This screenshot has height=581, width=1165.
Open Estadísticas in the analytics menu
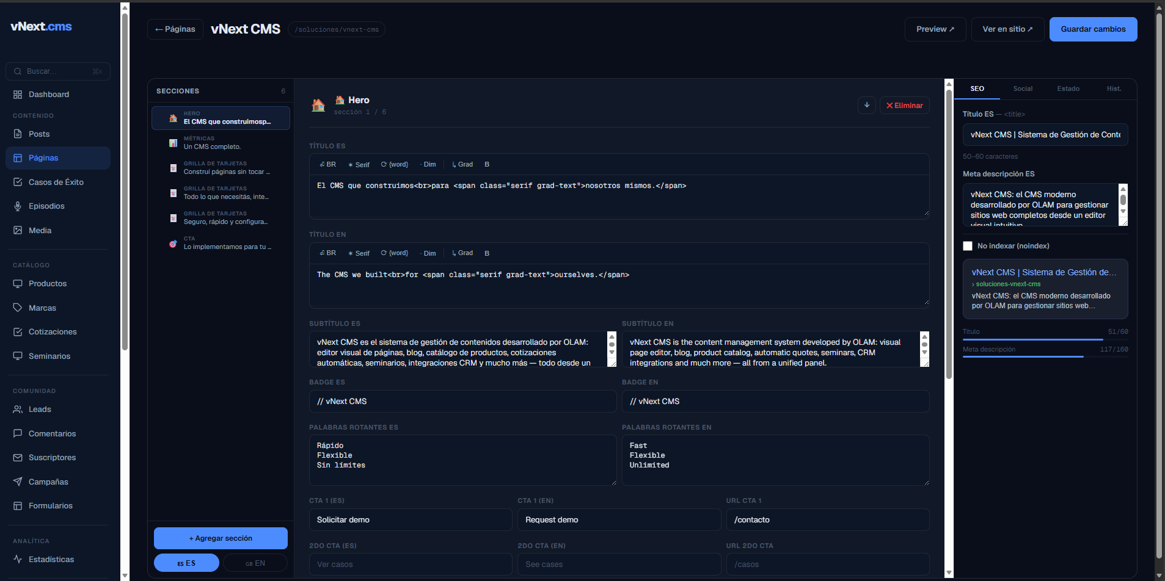click(x=58, y=560)
